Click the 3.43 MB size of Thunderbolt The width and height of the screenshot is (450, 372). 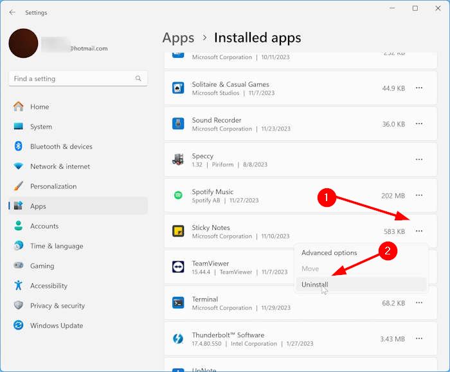[392, 339]
